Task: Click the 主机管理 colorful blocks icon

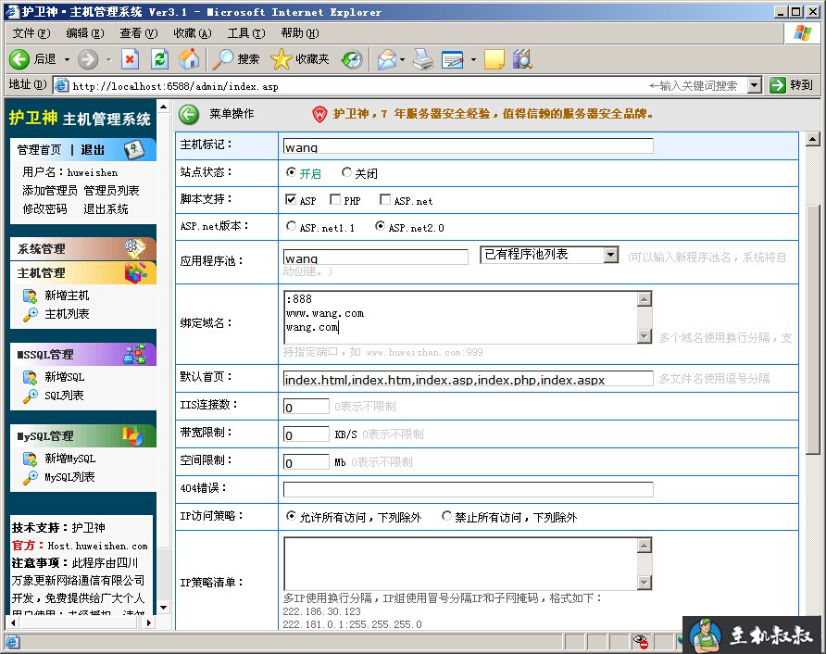Action: coord(135,272)
